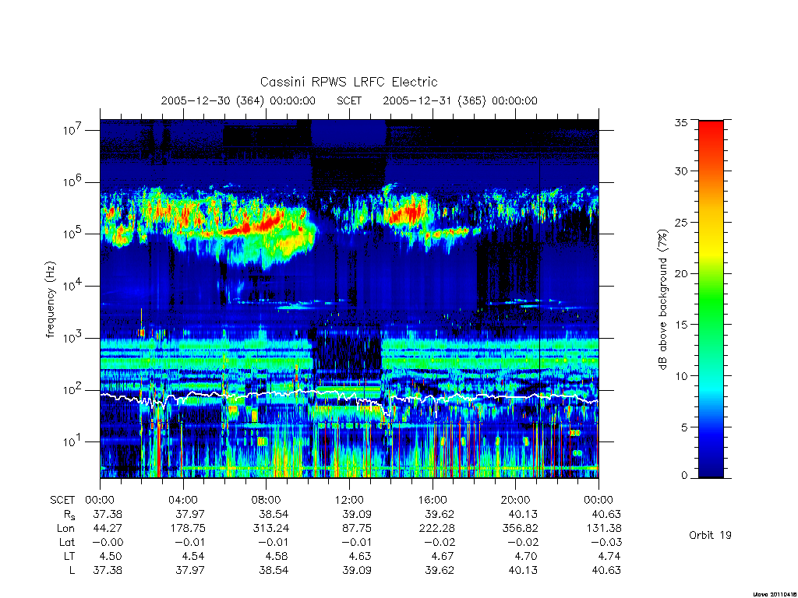The height and width of the screenshot is (598, 798).
Task: Click the 20:00 time tick label
Action: point(516,501)
